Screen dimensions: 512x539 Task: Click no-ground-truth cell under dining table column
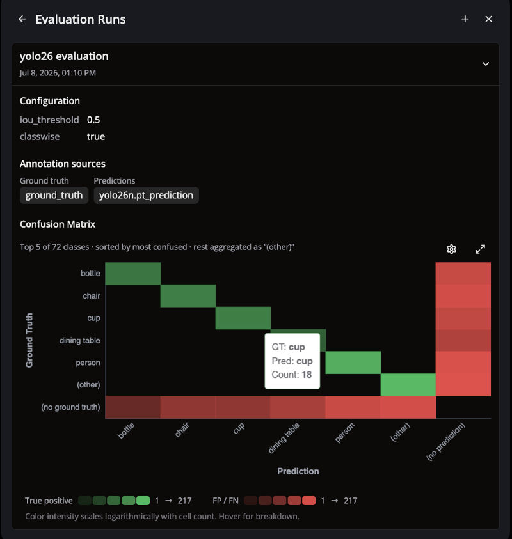coord(298,407)
